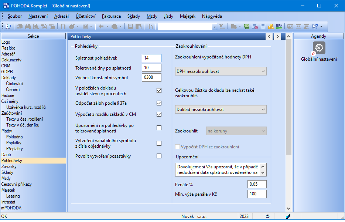The image size is (345, 222).
Task: Click the stacked documents icon in toolbar
Action: tap(20, 27)
